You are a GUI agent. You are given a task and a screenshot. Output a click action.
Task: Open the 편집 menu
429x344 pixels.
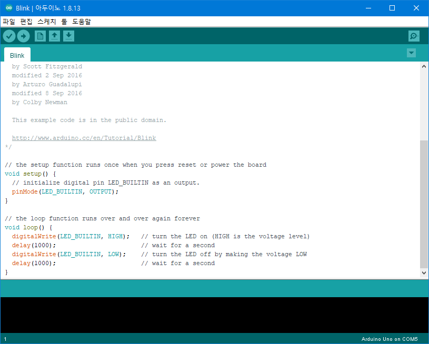[x=26, y=22]
